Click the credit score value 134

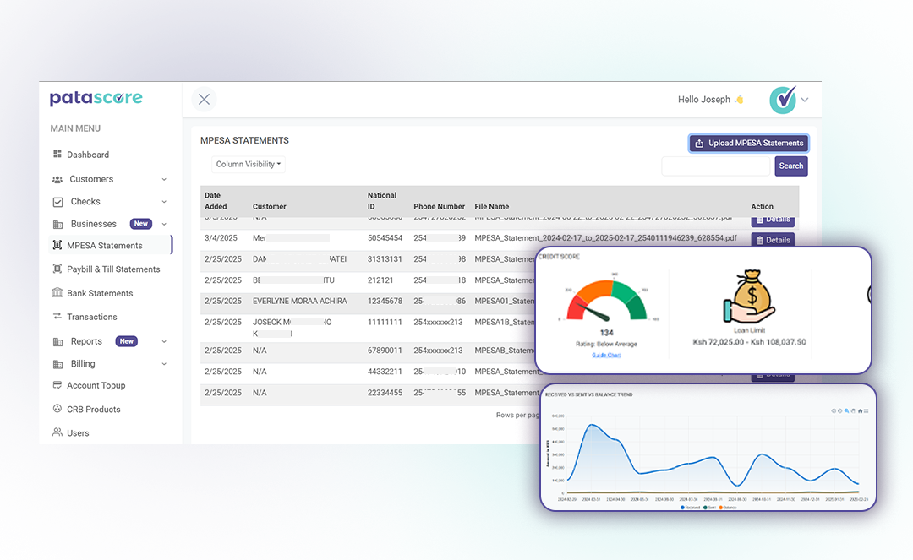tap(607, 333)
